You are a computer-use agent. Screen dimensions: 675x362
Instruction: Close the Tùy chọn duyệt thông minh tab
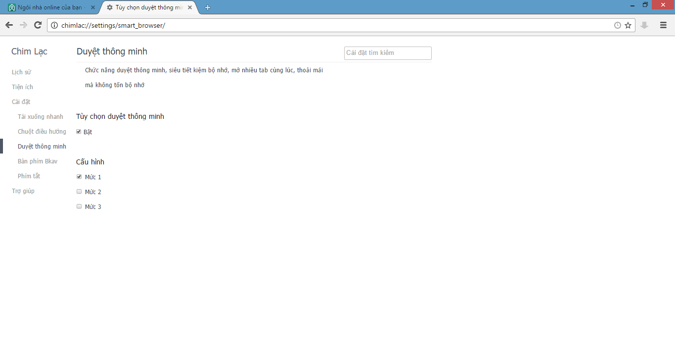190,7
